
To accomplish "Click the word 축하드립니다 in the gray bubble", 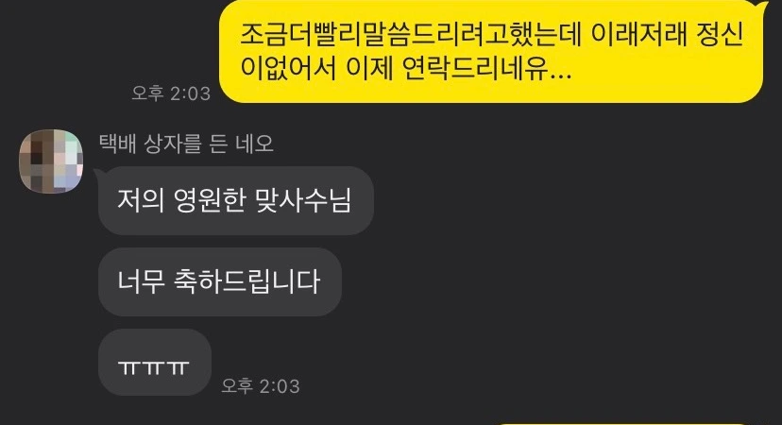I will 246,281.
